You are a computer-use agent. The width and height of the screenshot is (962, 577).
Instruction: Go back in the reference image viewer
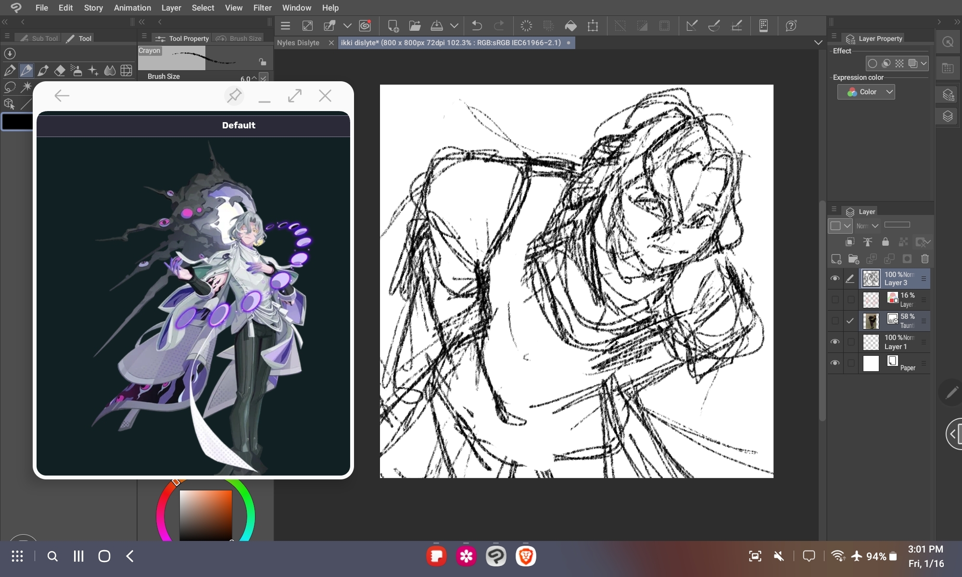click(62, 96)
